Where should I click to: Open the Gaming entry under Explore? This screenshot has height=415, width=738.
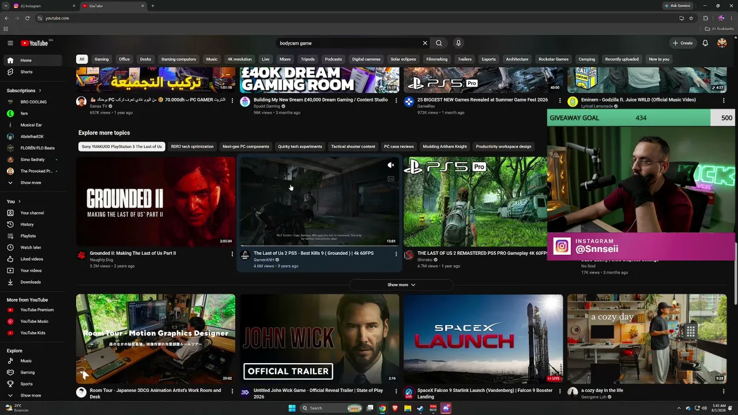point(33,372)
